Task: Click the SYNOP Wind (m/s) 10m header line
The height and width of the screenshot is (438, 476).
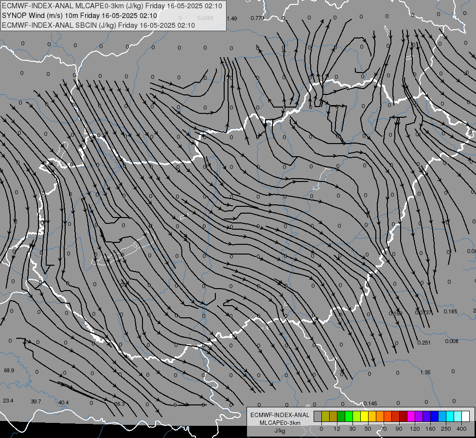Action: coord(80,16)
